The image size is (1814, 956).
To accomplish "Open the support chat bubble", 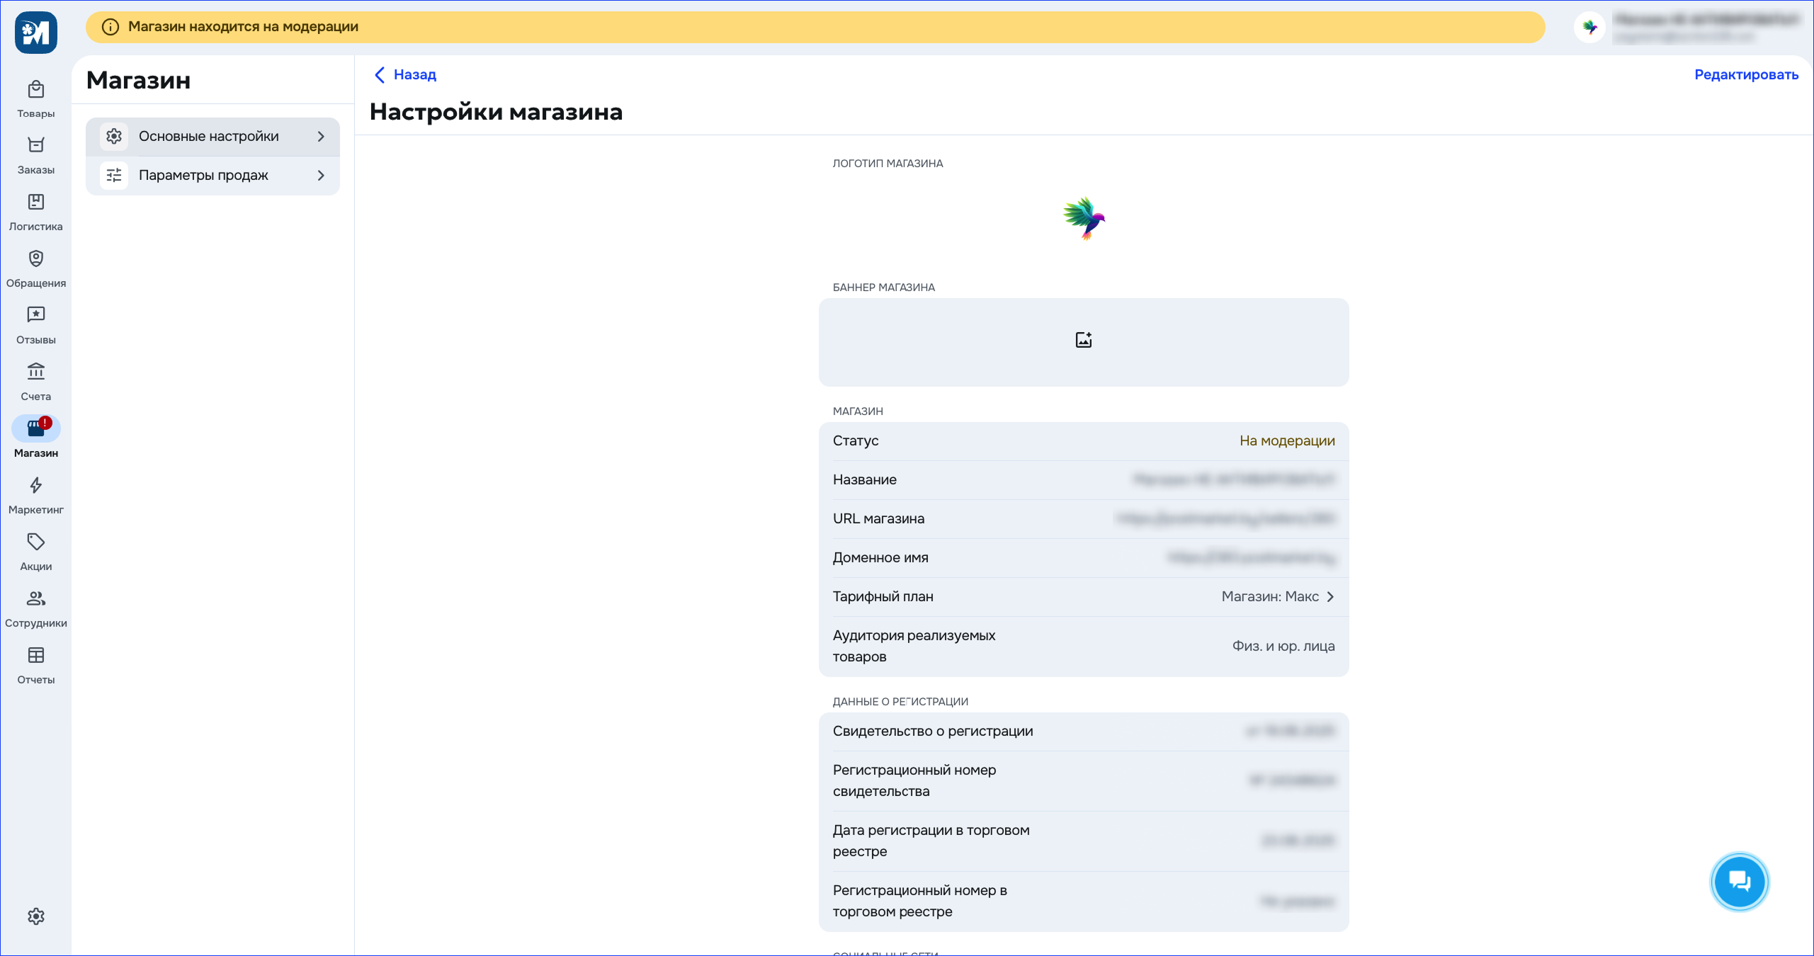I will [x=1739, y=882].
